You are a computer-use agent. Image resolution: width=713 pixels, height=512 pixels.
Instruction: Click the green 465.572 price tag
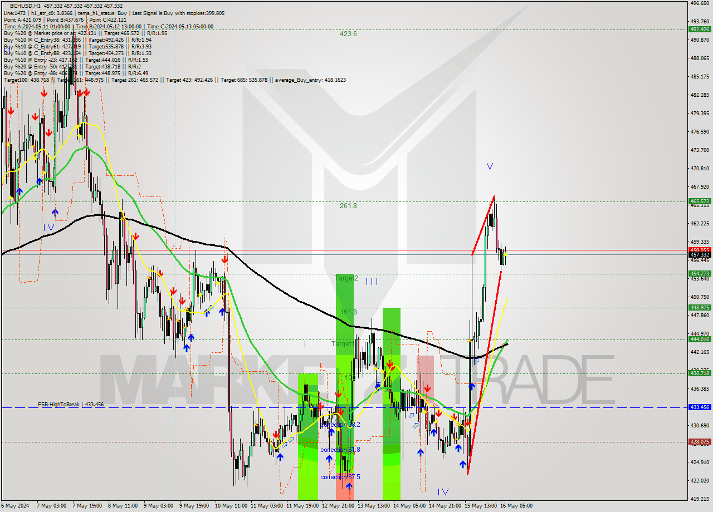pyautogui.click(x=700, y=201)
